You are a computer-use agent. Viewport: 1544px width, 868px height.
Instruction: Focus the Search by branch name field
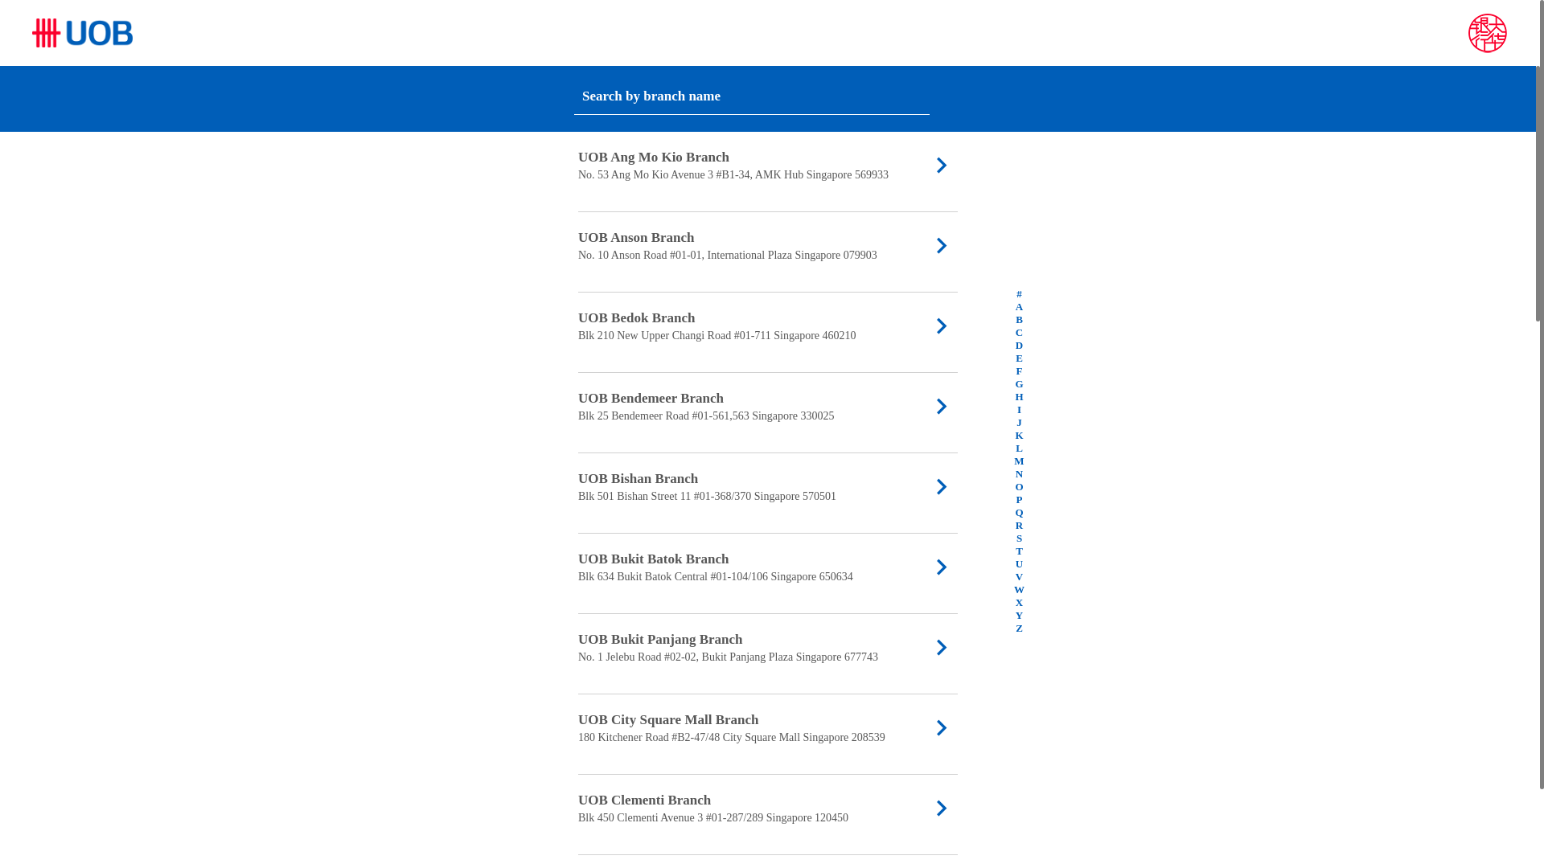coord(751,96)
